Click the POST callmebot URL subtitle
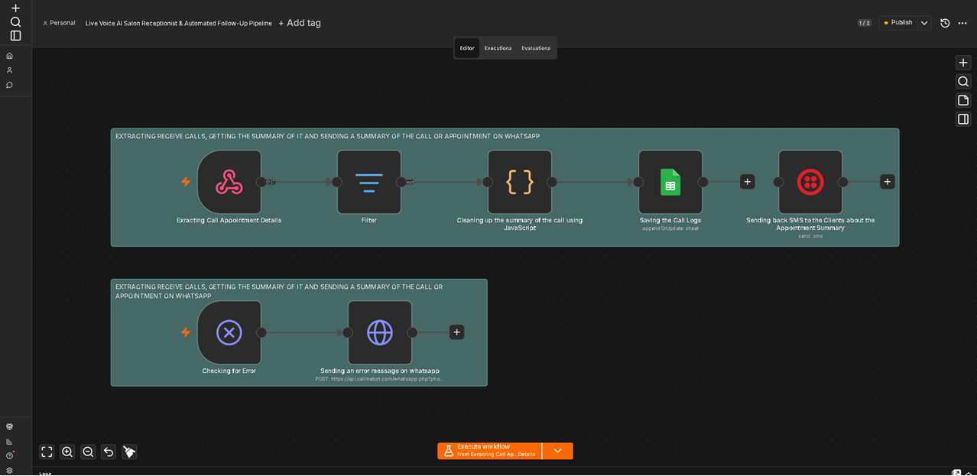 tap(380, 378)
